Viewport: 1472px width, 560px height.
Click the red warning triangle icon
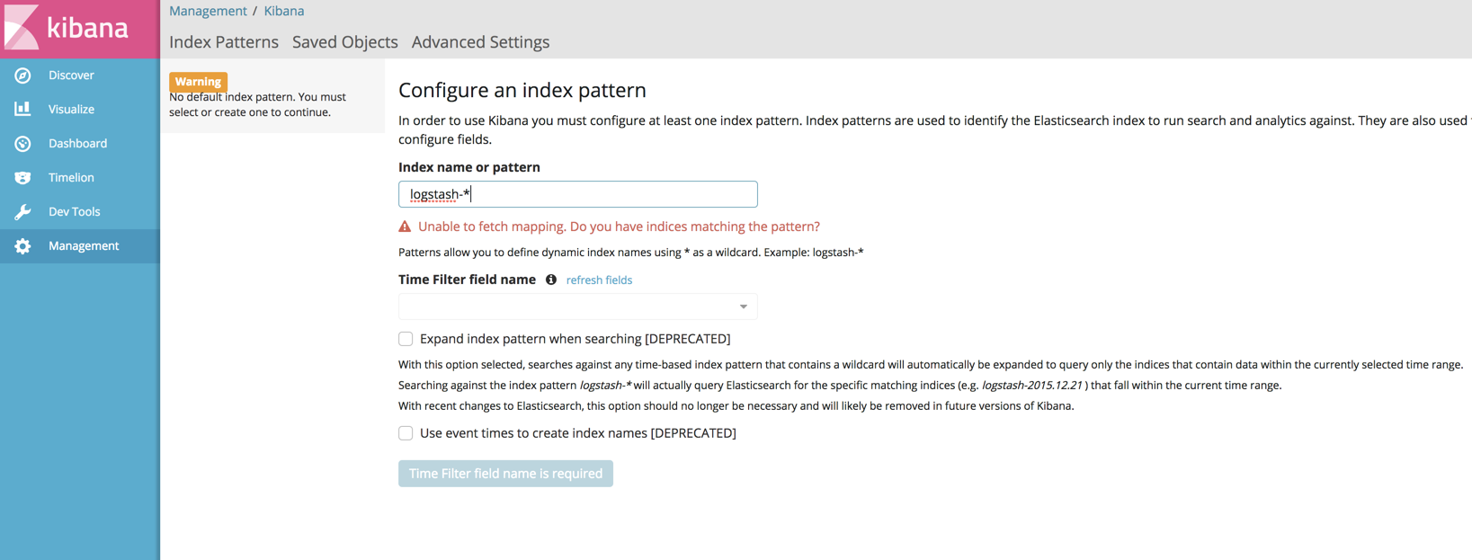click(405, 227)
